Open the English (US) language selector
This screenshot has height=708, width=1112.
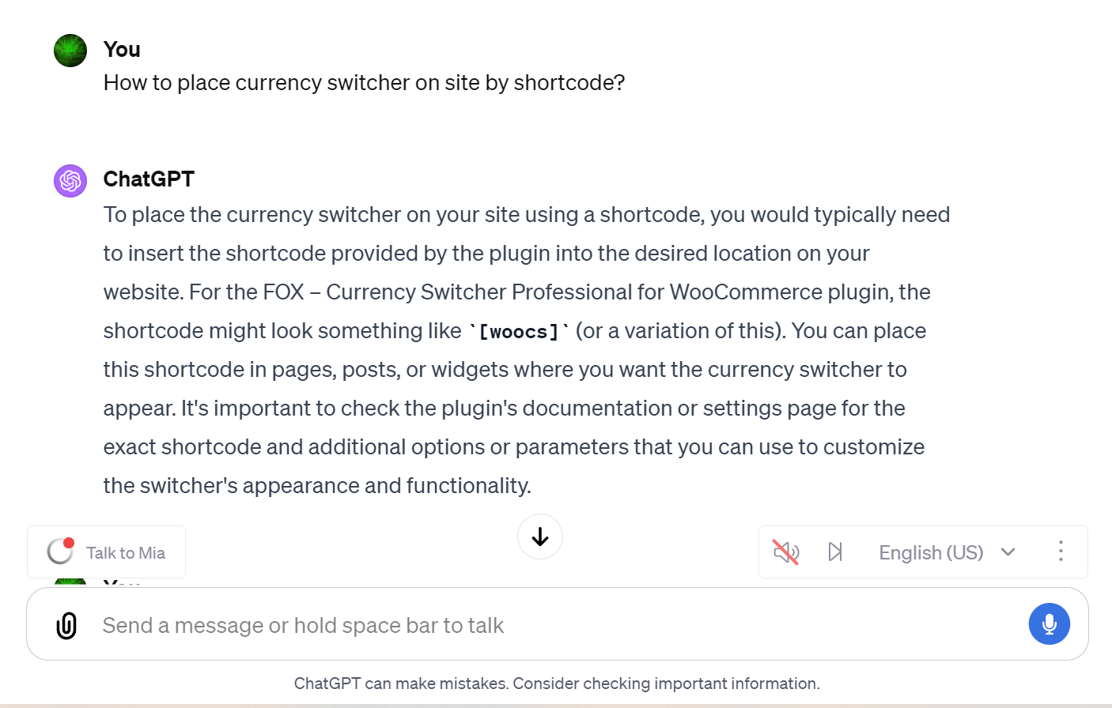pyautogui.click(x=931, y=552)
